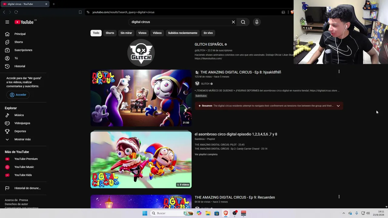Open more options for Ep 9 video
The height and width of the screenshot is (218, 388).
pyautogui.click(x=339, y=197)
